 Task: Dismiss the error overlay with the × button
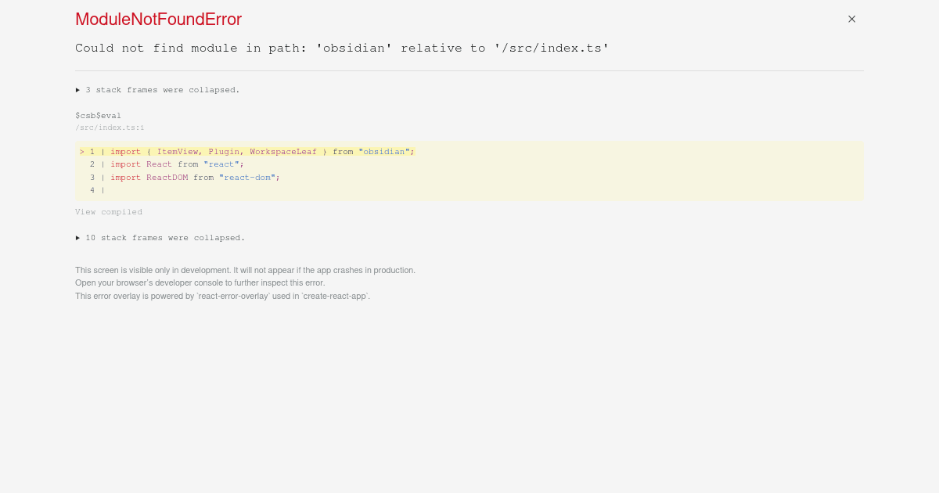click(851, 19)
